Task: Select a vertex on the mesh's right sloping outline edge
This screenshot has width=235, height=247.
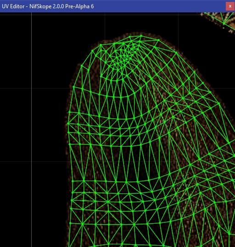Action: pos(219,104)
